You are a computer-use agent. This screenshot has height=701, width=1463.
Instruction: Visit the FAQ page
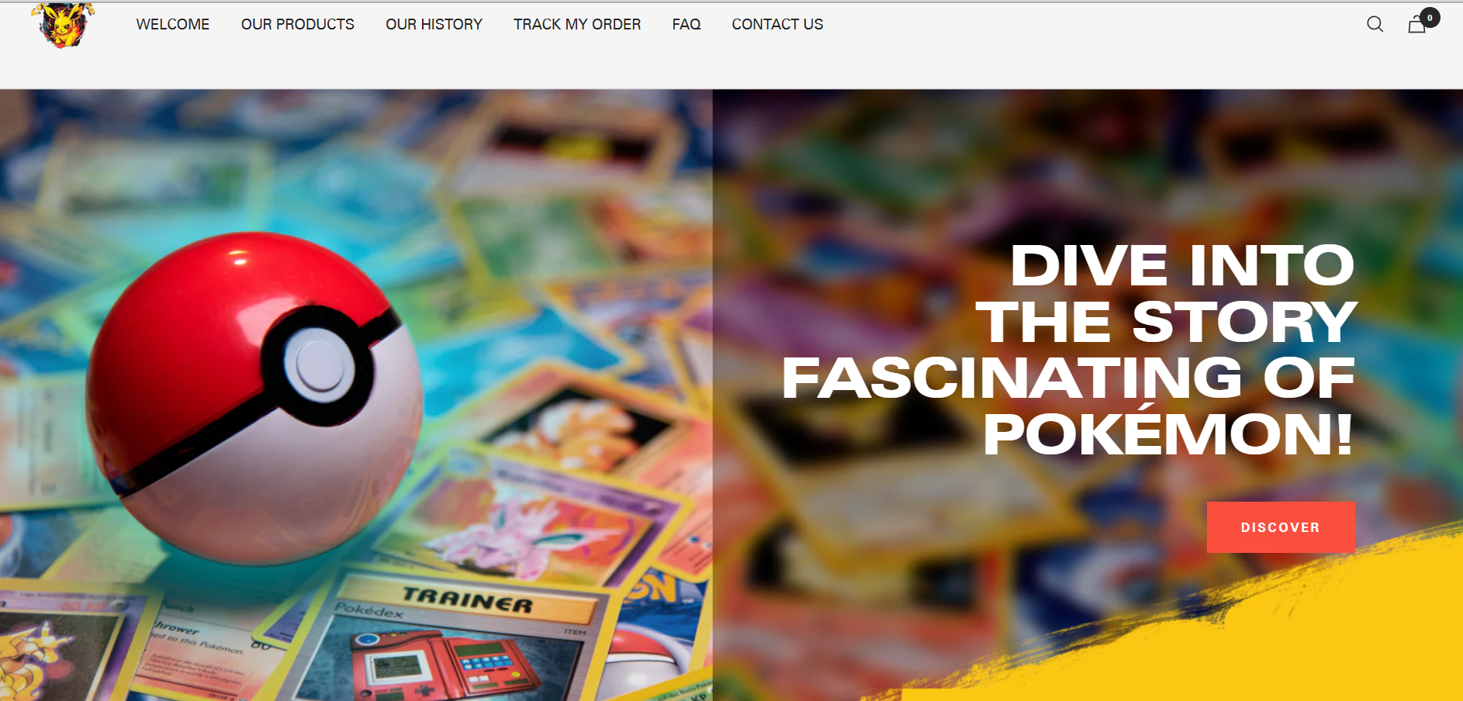(x=686, y=24)
